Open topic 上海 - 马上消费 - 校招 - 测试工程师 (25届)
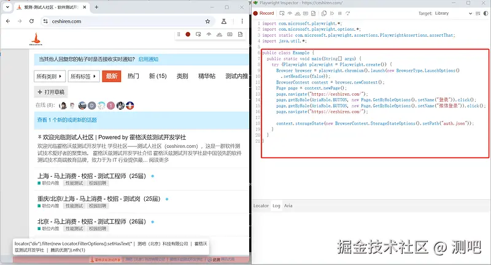This screenshot has width=491, height=265. click(x=91, y=176)
